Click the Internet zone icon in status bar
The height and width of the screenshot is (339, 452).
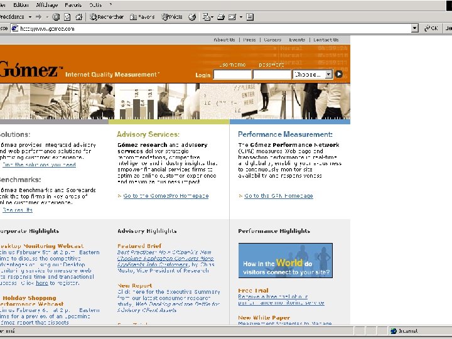point(394,331)
